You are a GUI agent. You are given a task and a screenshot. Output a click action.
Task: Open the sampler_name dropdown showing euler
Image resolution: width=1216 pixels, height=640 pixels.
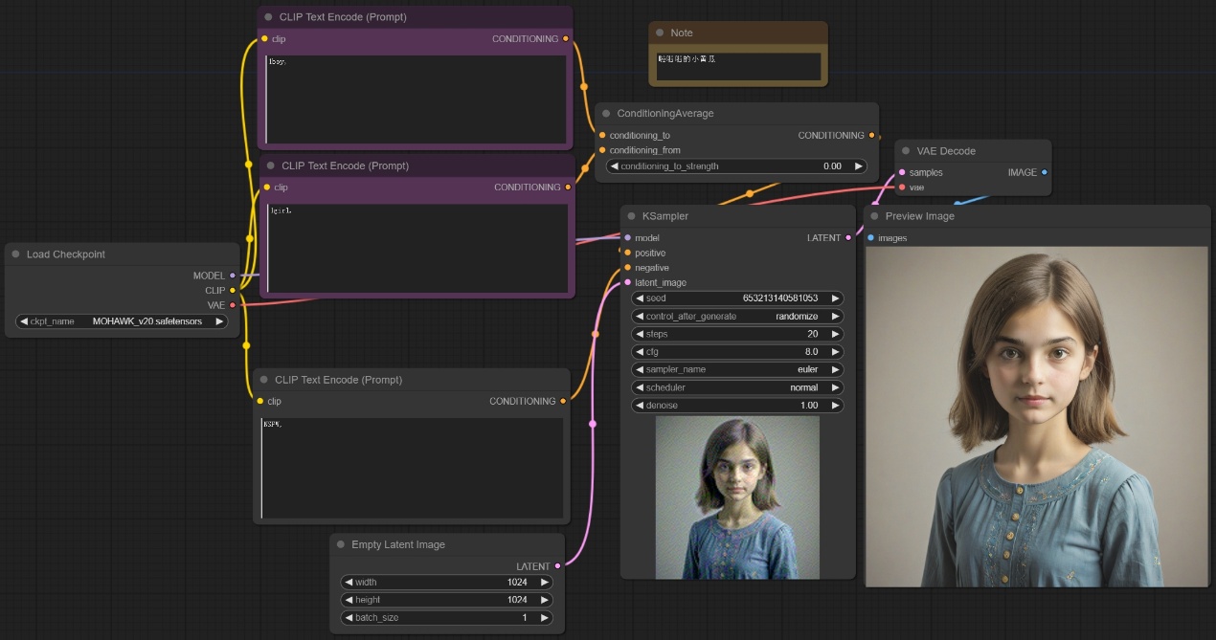tap(737, 369)
